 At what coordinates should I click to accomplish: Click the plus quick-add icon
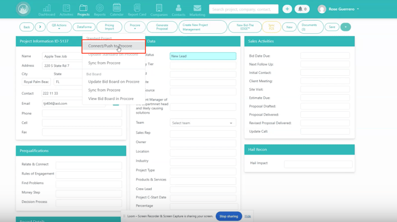[x=287, y=9]
